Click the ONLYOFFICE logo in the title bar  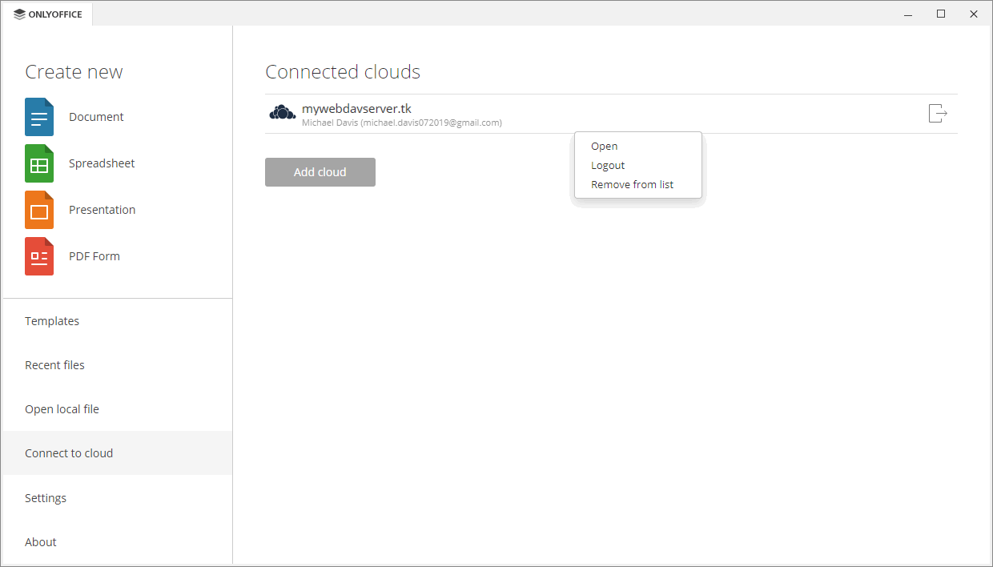coord(46,14)
